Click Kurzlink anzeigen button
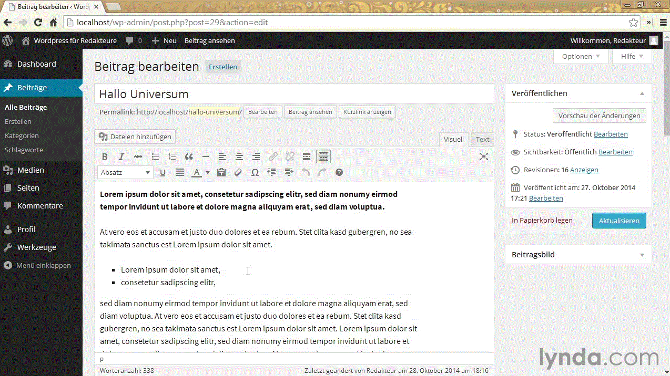 (x=367, y=112)
